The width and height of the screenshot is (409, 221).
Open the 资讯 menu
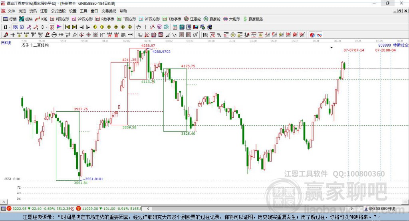(33, 11)
